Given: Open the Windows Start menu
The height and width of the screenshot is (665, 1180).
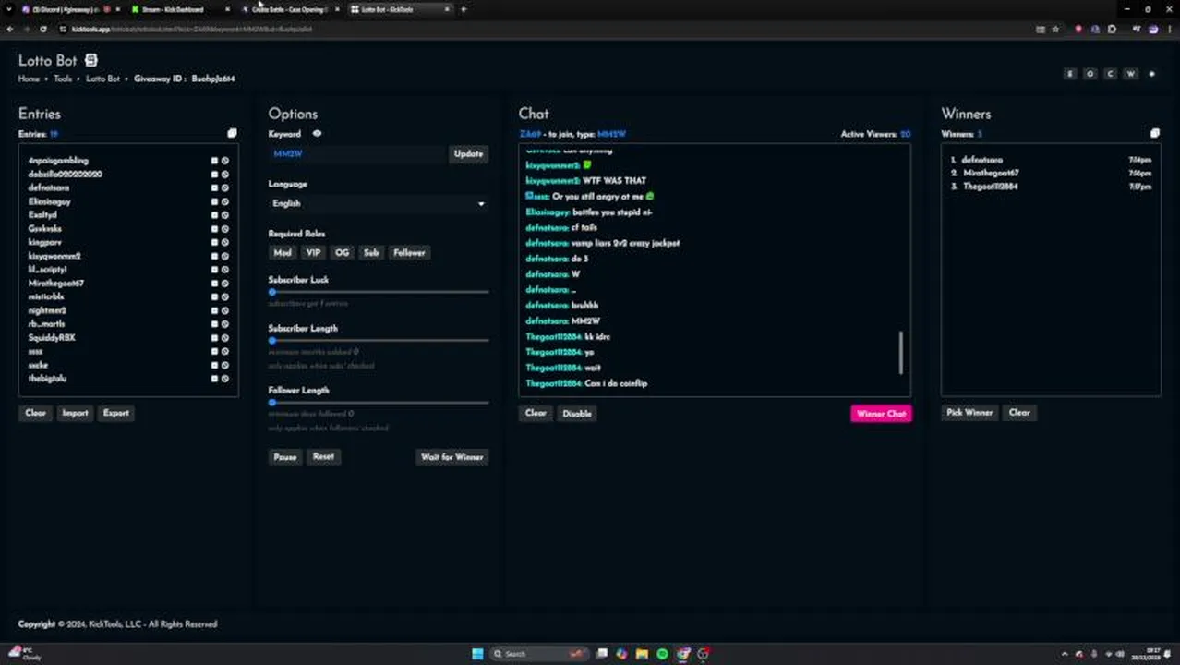Looking at the screenshot, I should pos(477,654).
